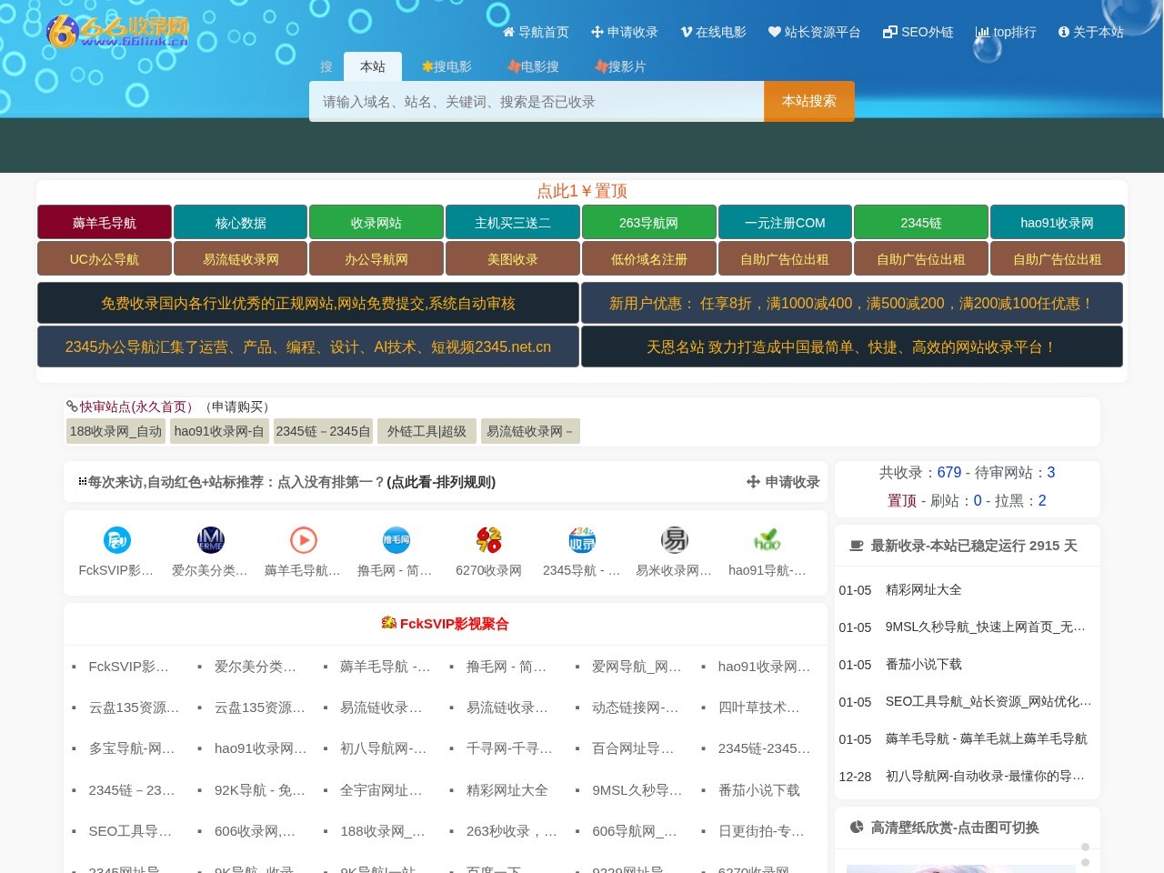This screenshot has height=873, width=1164.
Task: Click the domain search input field
Action: point(537,101)
